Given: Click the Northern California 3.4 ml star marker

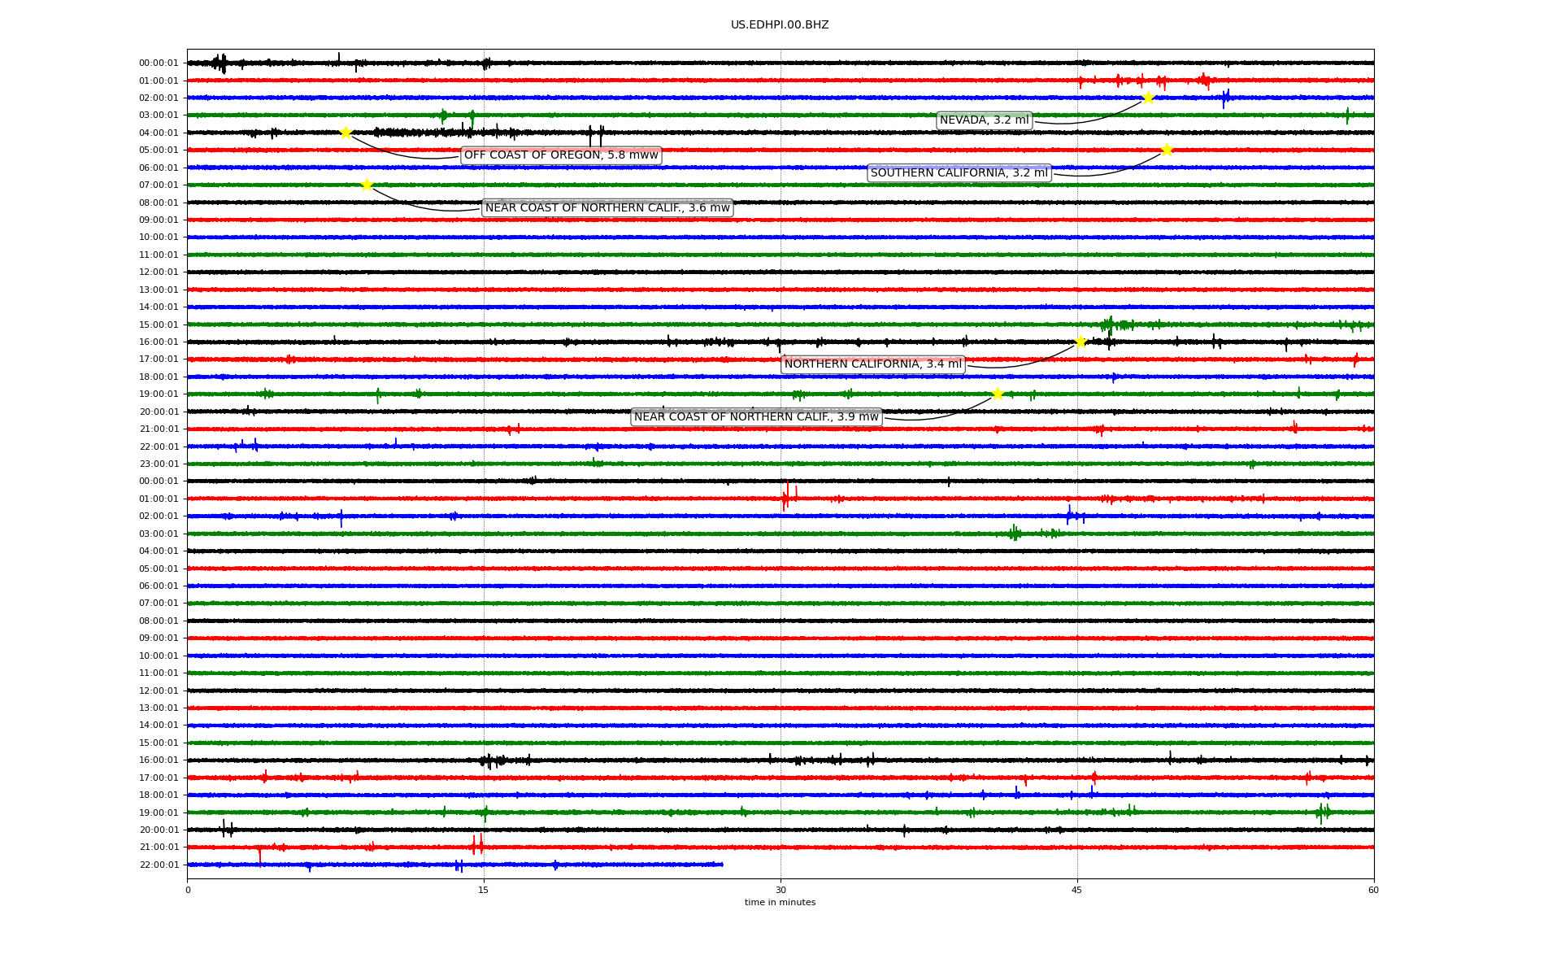Looking at the screenshot, I should point(1081,342).
